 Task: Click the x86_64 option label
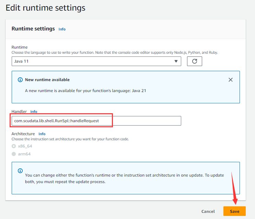[x=25, y=146]
